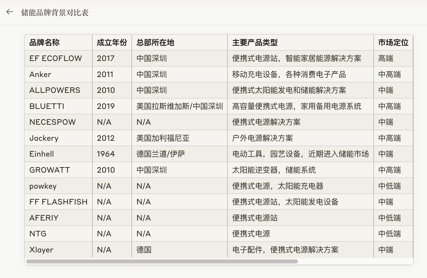Viewport: 427px width, 278px height.
Task: Click 户外电源解决方案 product cell
Action: (301, 138)
